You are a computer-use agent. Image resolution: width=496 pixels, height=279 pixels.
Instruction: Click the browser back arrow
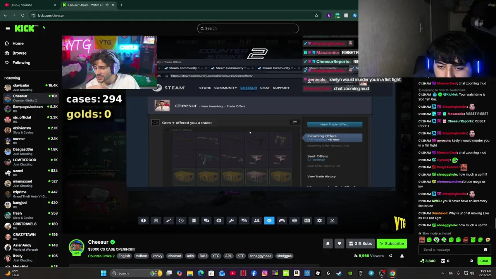click(x=5, y=15)
